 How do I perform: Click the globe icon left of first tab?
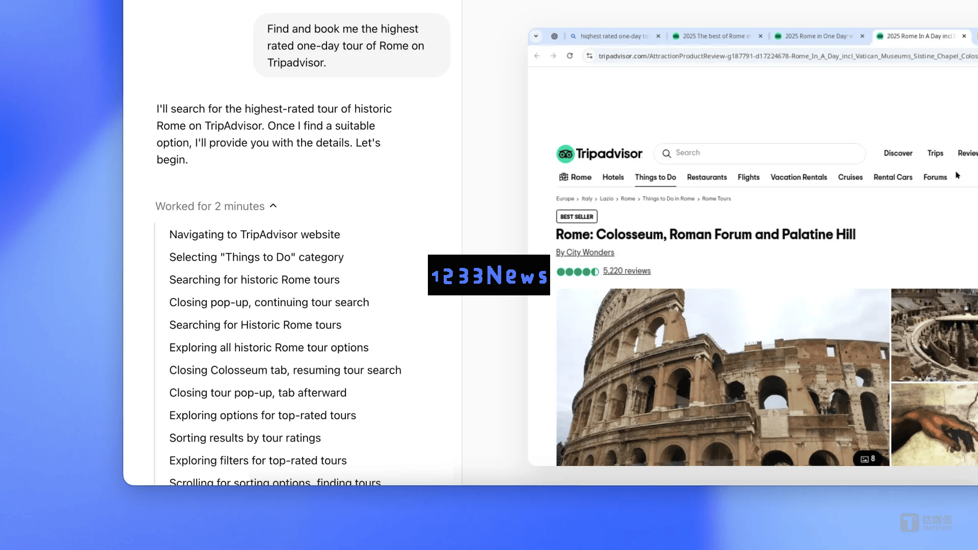554,36
